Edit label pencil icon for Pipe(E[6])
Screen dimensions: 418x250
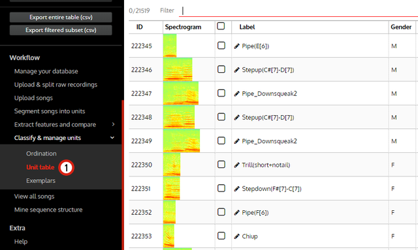click(x=236, y=46)
